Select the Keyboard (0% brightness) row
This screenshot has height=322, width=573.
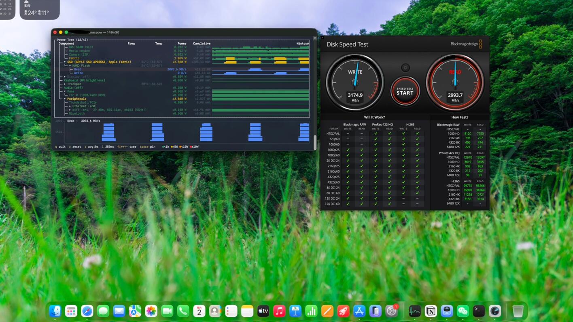click(182, 80)
